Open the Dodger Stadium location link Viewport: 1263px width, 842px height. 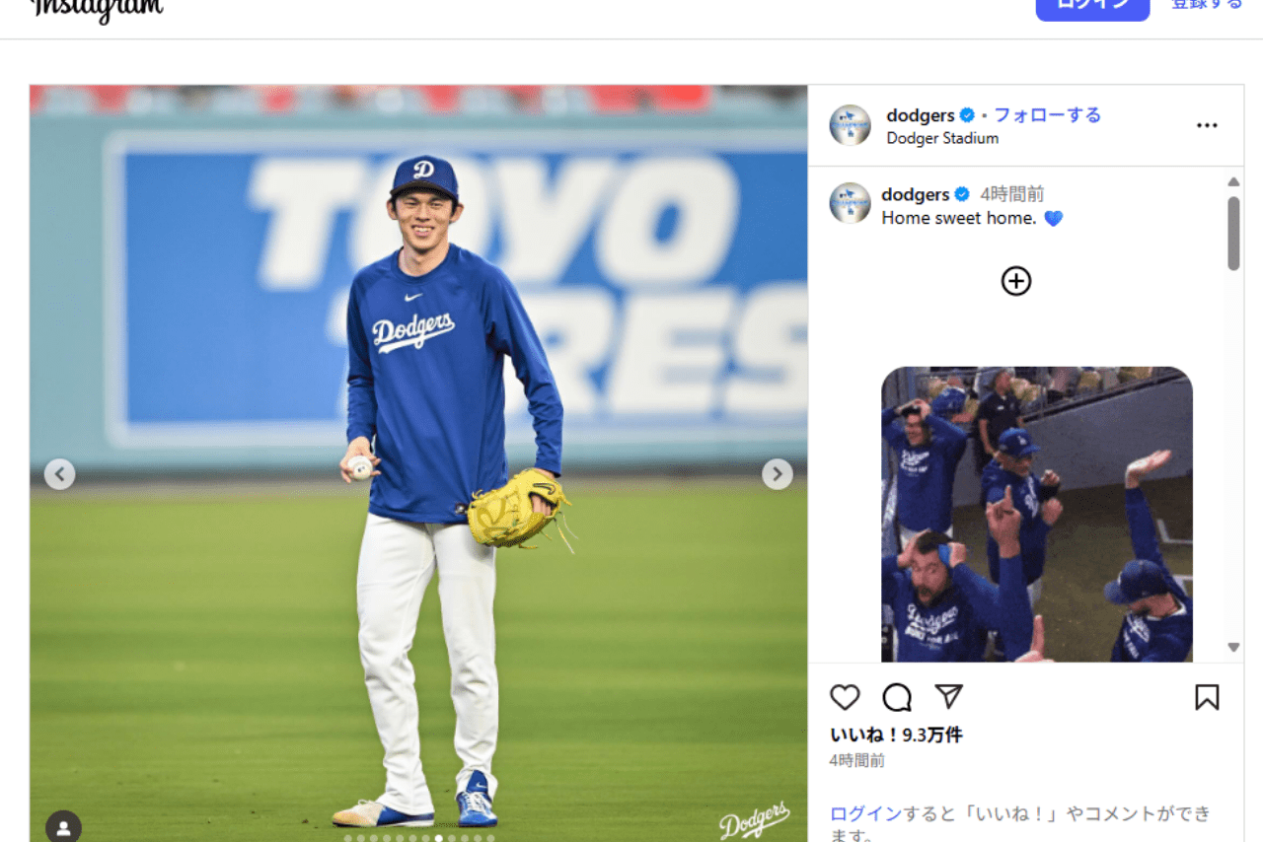pos(941,138)
